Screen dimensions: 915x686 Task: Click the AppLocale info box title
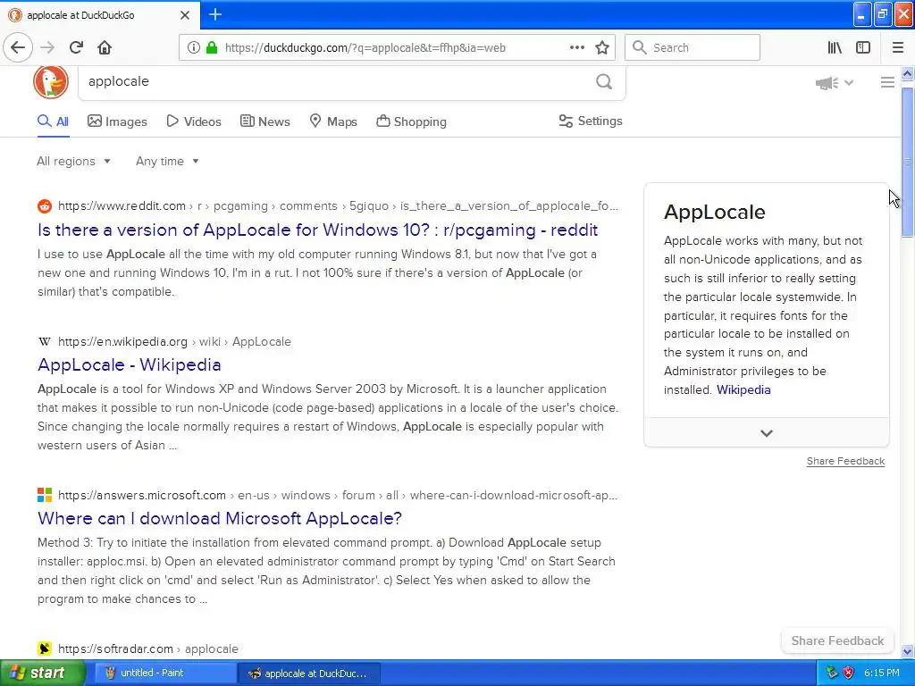[x=714, y=212]
